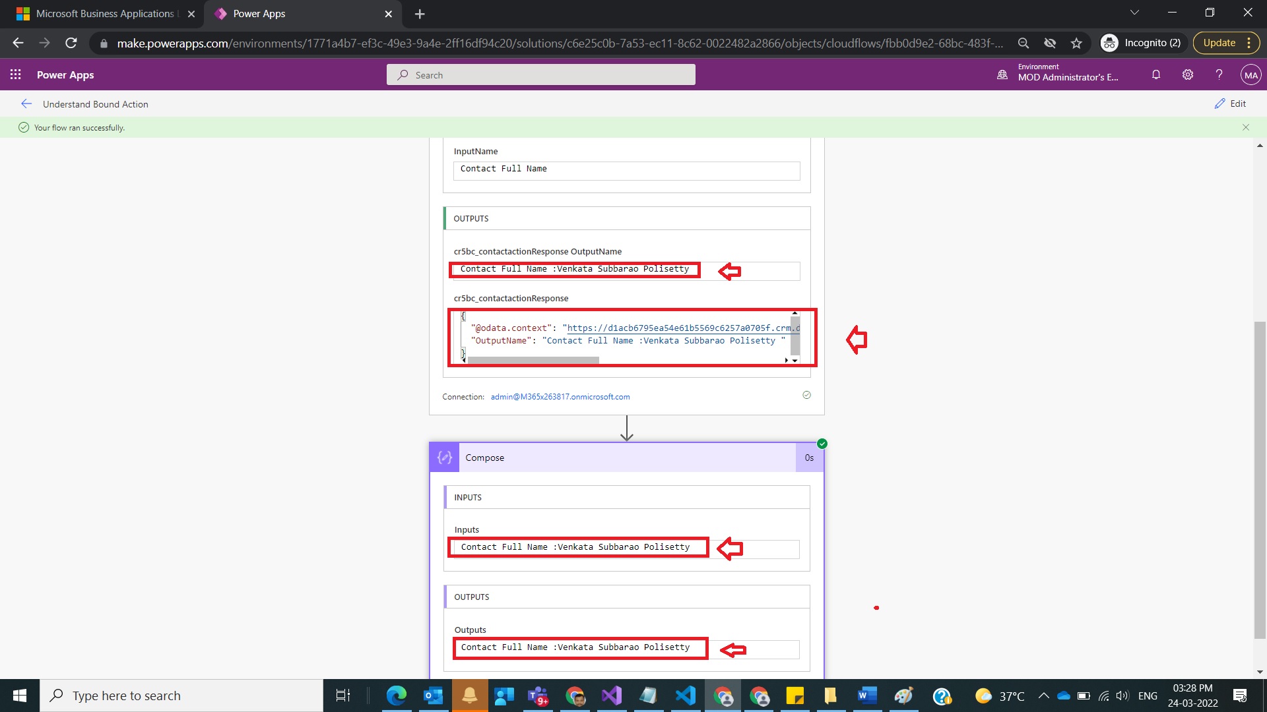
Task: Go back using the Understand Bound Action arrow
Action: tap(26, 104)
